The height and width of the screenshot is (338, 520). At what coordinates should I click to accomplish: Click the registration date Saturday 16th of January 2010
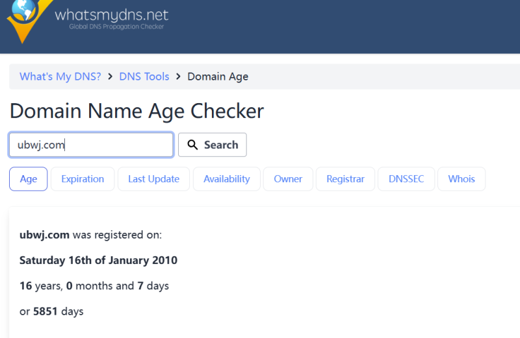(x=98, y=260)
